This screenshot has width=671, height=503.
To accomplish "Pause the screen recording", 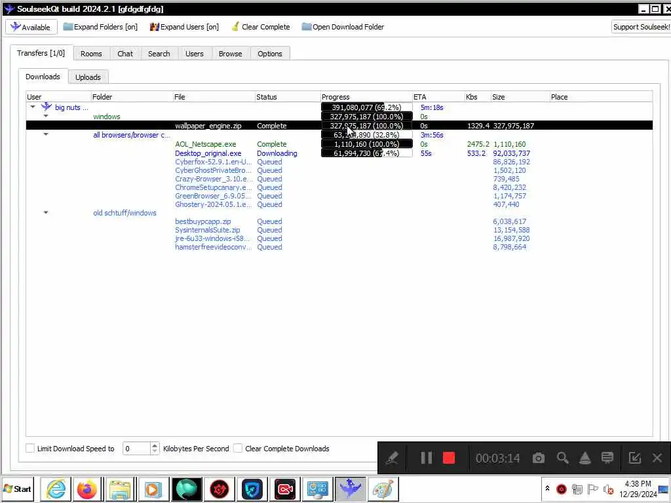I will coord(426,458).
